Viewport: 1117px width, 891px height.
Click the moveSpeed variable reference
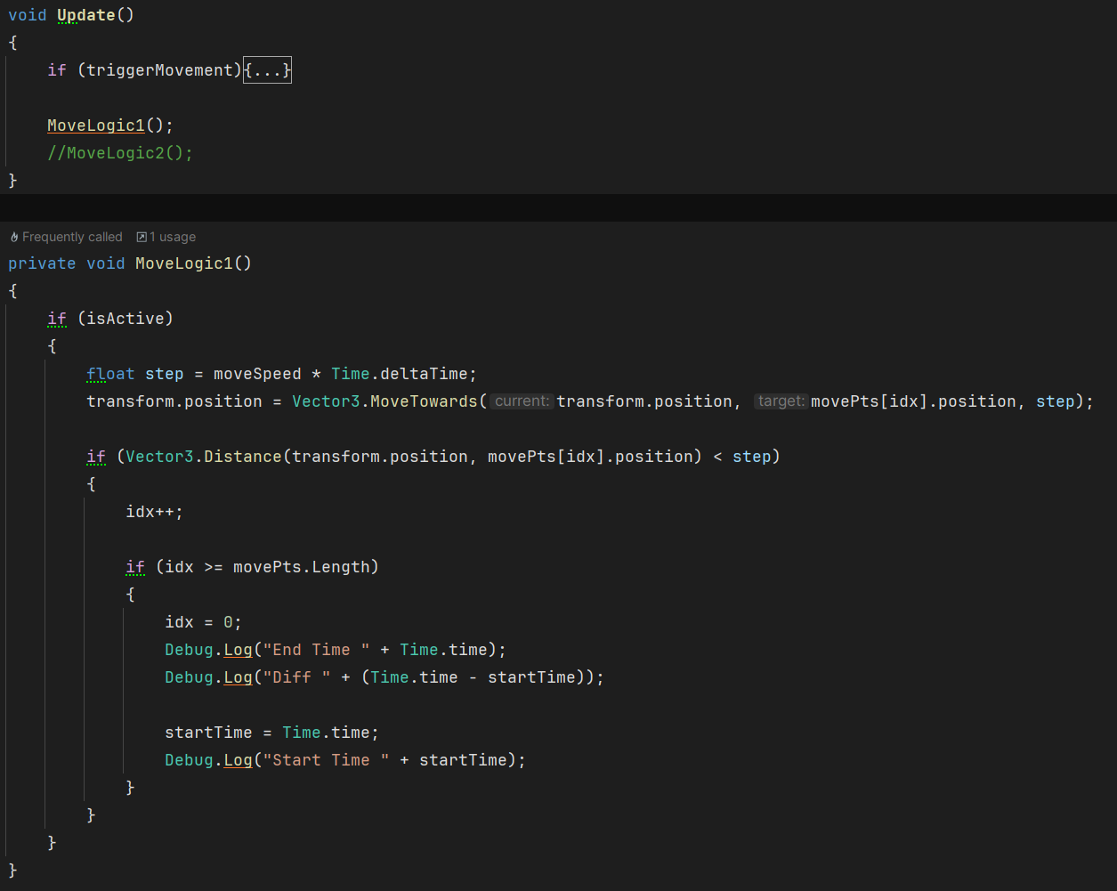(258, 373)
